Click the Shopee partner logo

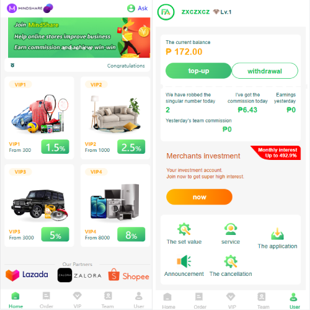128,275
